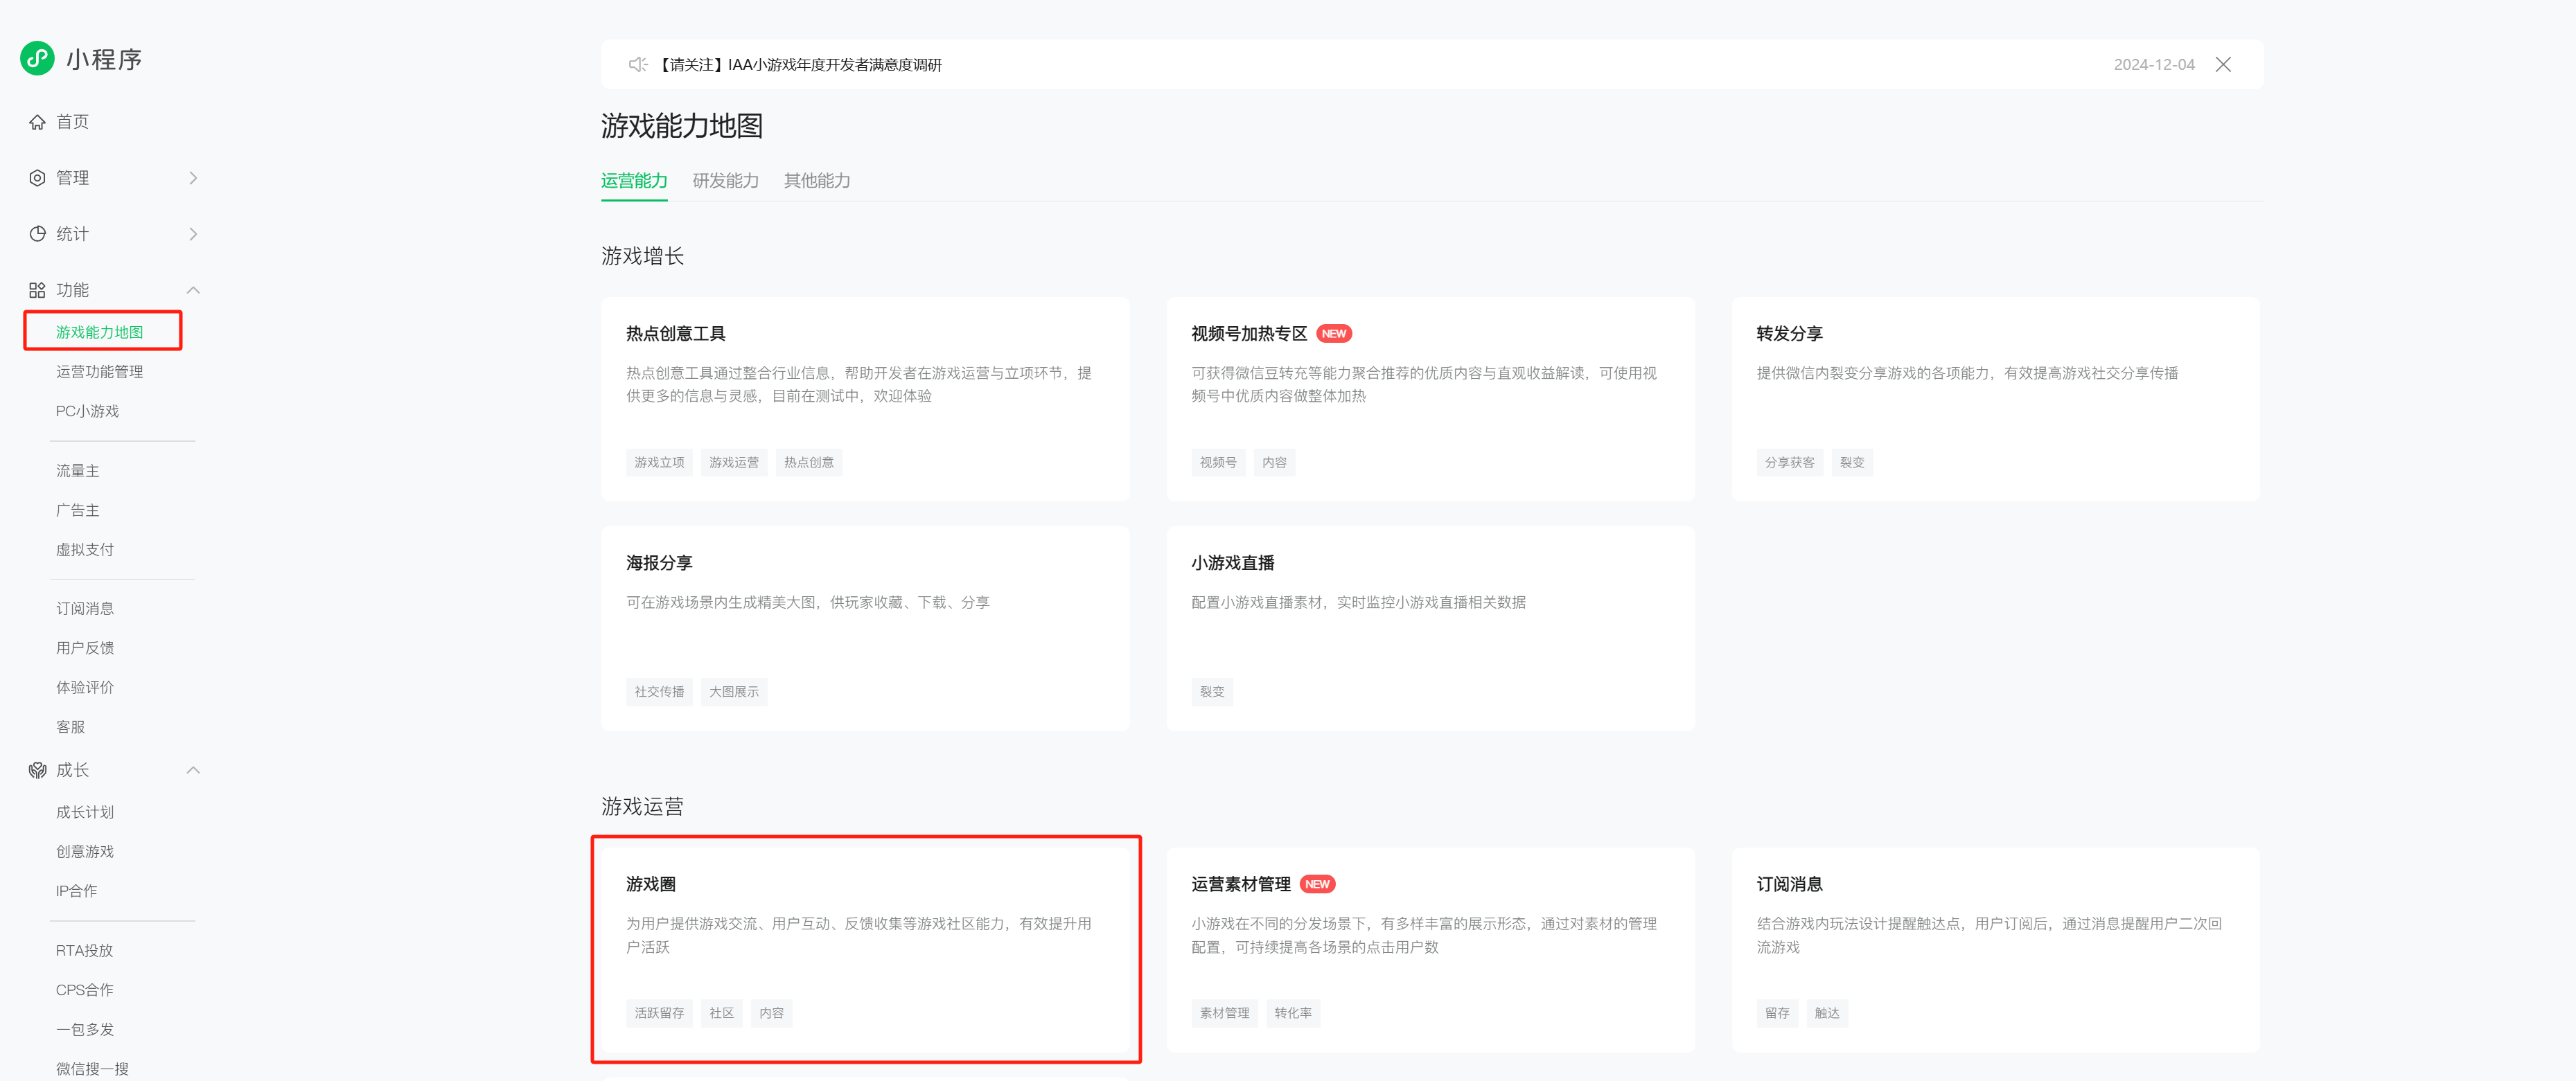
Task: Select 流量主 in the sidebar
Action: click(x=77, y=471)
